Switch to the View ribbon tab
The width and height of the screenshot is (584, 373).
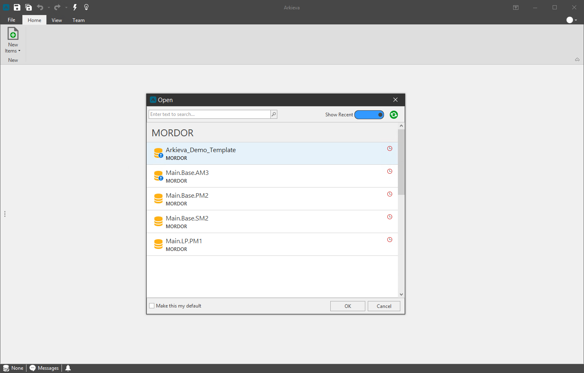click(57, 20)
